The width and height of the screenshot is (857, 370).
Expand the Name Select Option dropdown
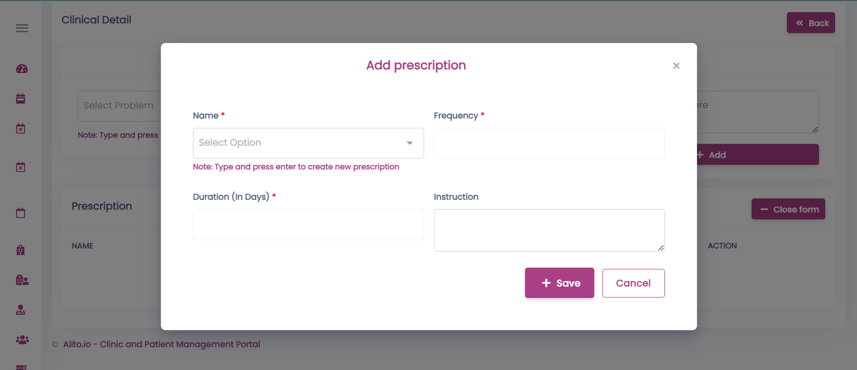click(308, 143)
